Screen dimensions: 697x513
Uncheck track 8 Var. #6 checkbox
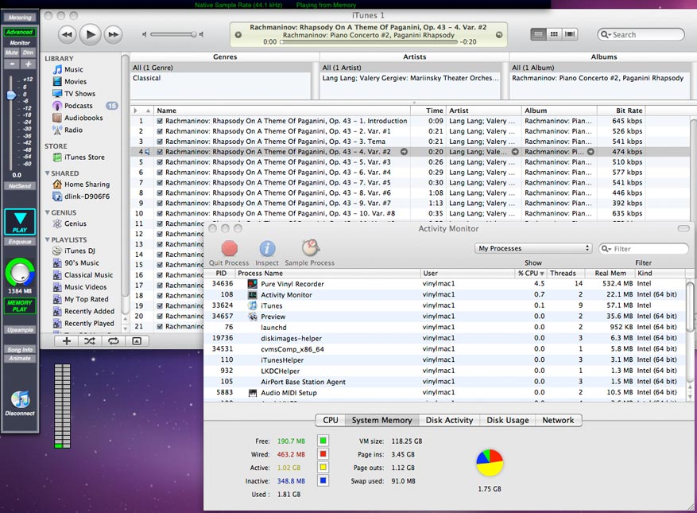point(160,192)
